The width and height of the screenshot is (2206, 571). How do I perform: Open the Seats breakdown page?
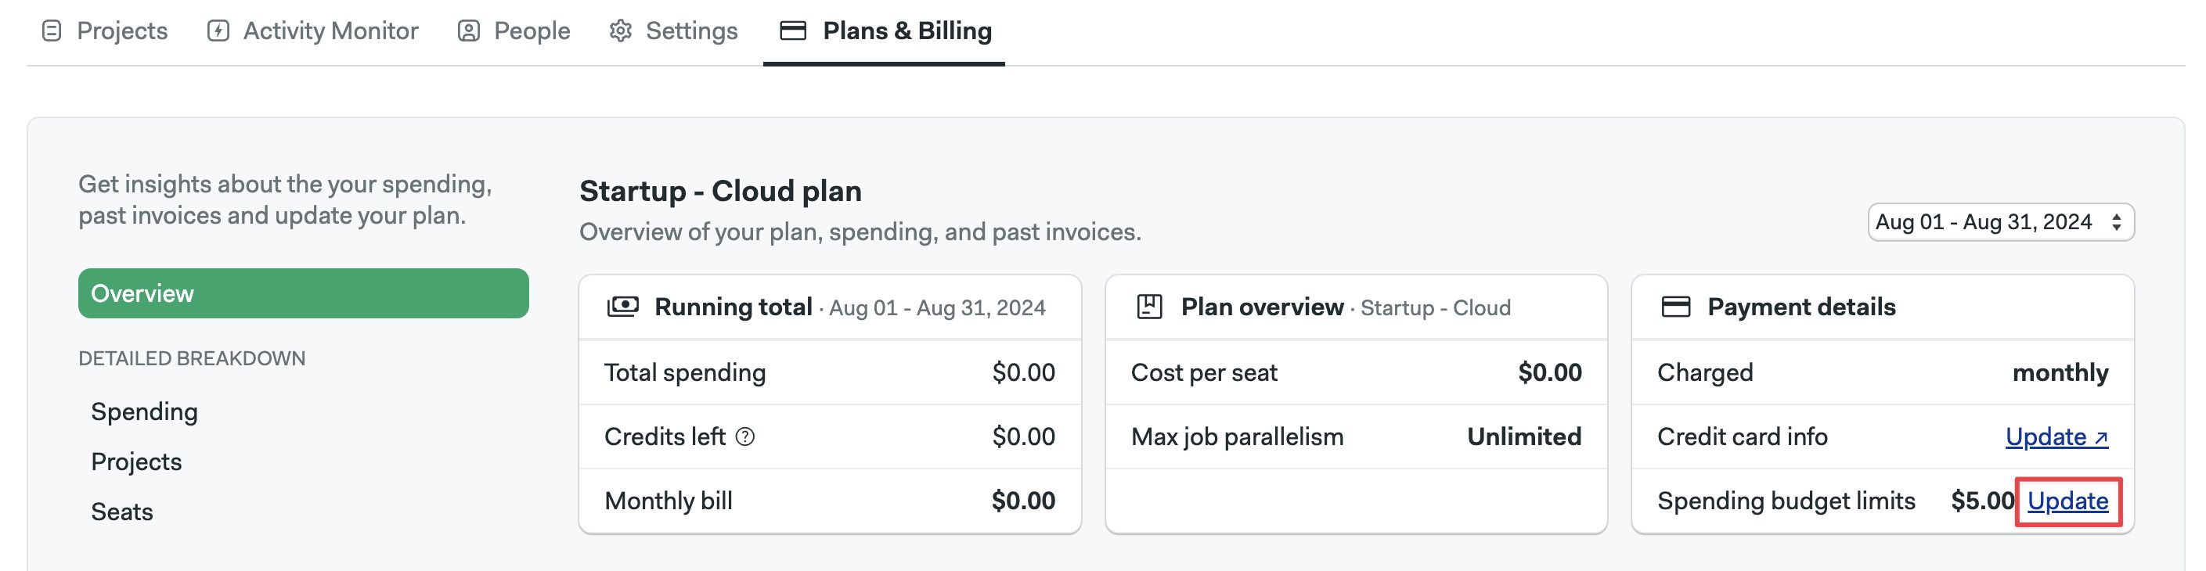[122, 512]
